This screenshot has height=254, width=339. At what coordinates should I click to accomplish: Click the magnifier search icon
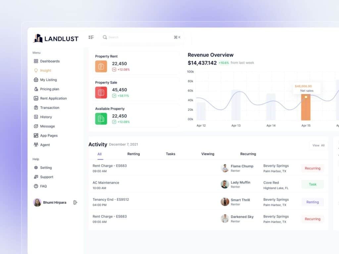(105, 37)
